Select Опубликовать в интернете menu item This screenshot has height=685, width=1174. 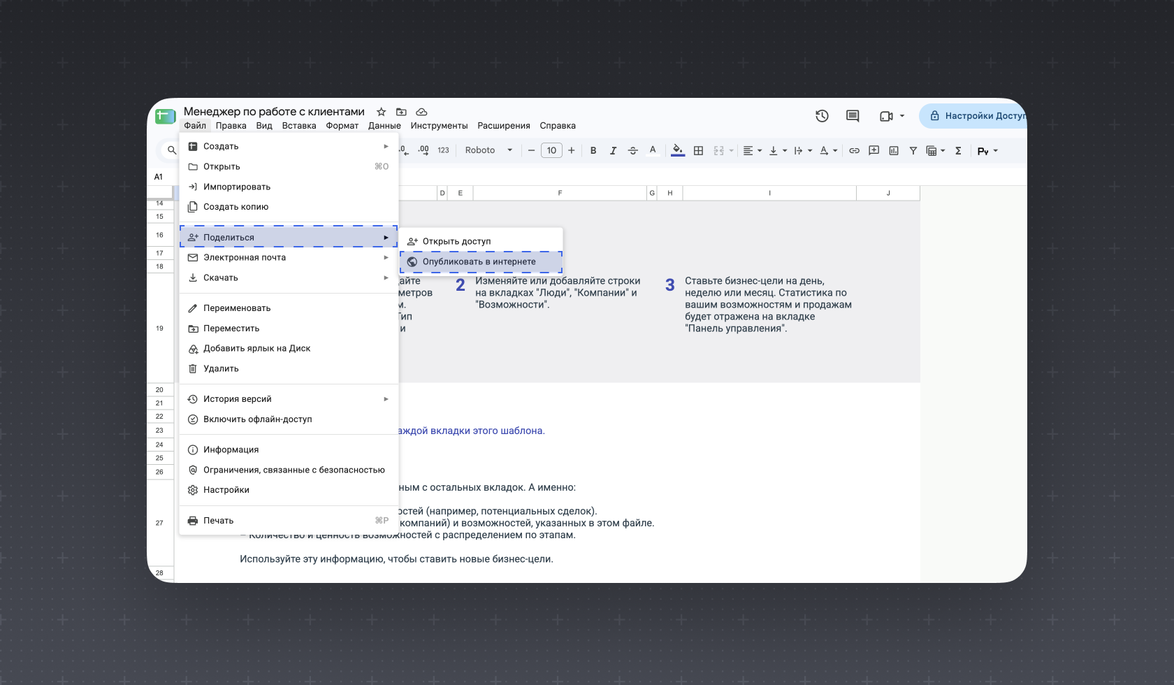point(481,261)
